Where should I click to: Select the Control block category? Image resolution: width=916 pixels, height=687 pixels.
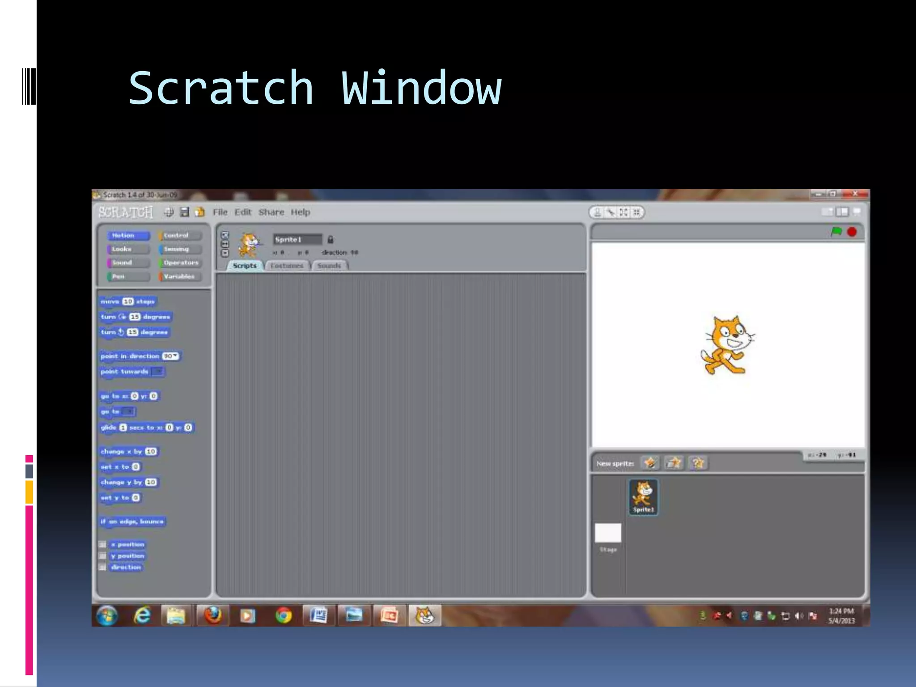[180, 235]
